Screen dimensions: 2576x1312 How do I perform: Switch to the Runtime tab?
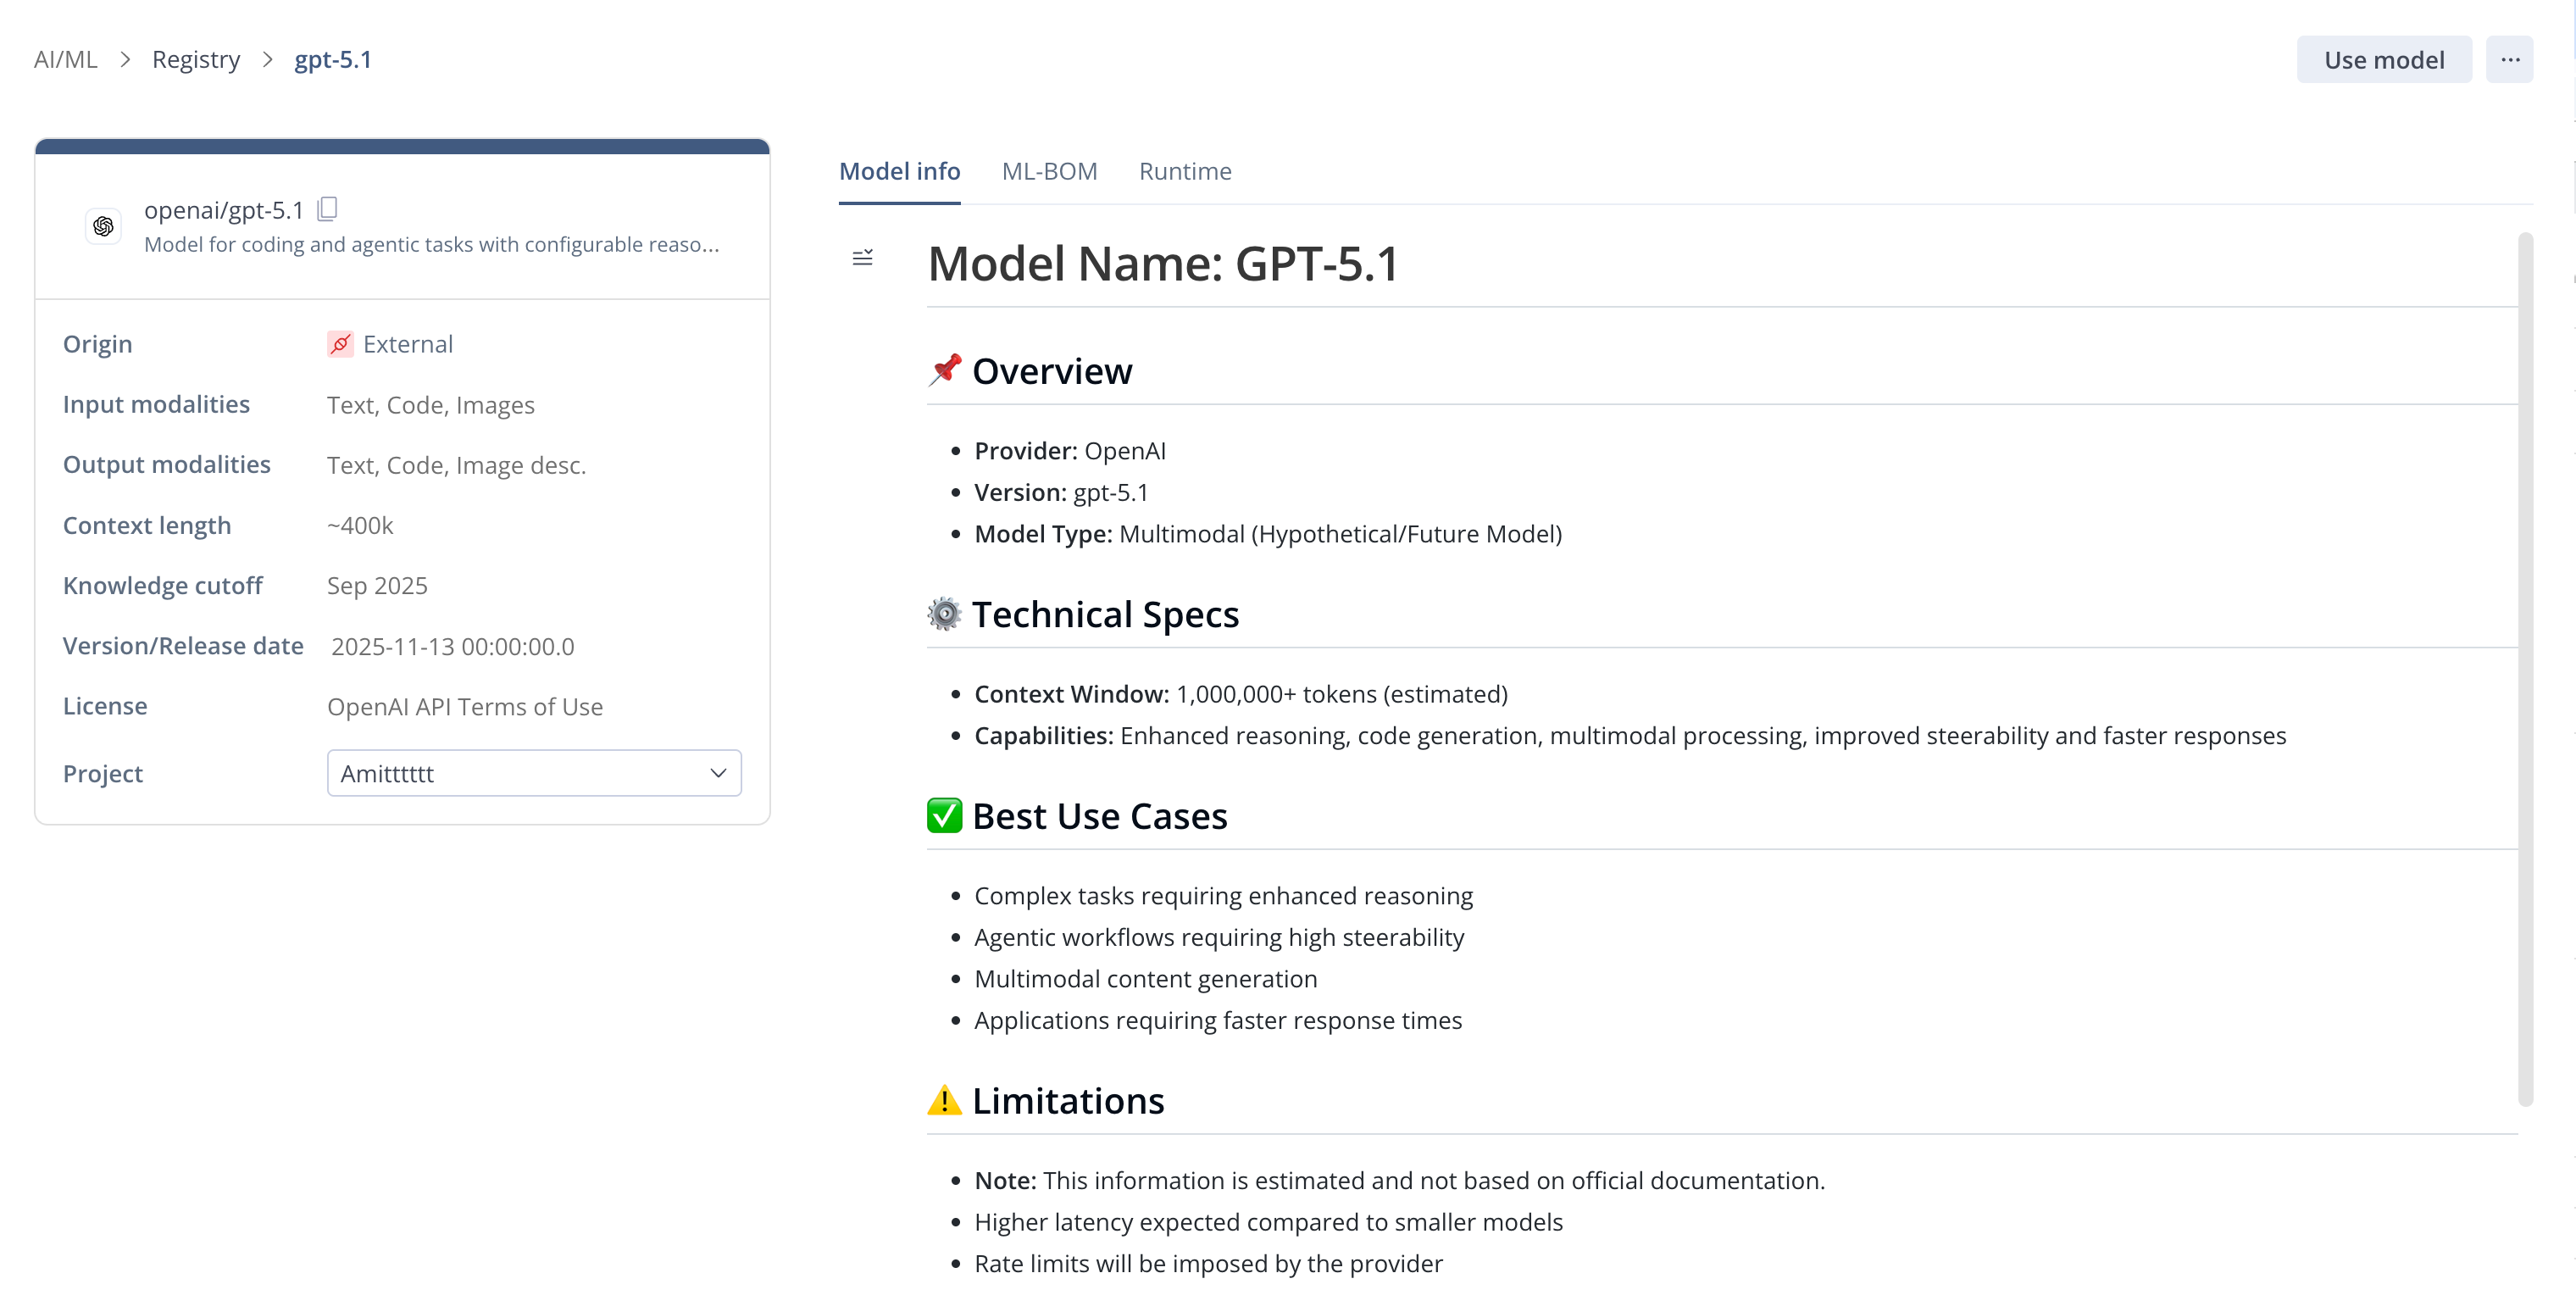pos(1185,171)
